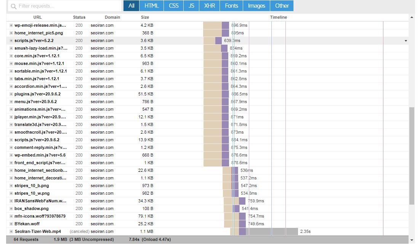Expand the smush-lazy-load.min.js request details
420x247 pixels.
(11, 48)
